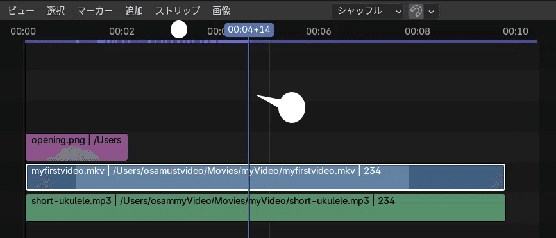Click the 00:06 mark on the time ruler
This screenshot has height=238, width=556.
coord(319,31)
